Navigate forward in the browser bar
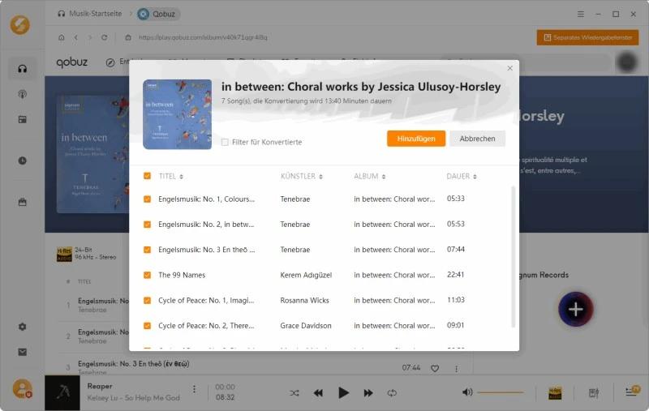This screenshot has width=649, height=411. [90, 37]
